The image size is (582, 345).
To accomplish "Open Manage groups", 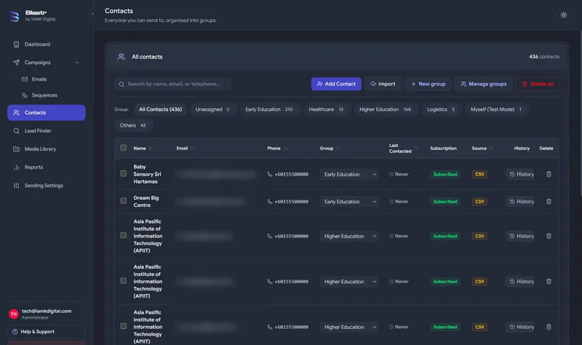I will (484, 84).
